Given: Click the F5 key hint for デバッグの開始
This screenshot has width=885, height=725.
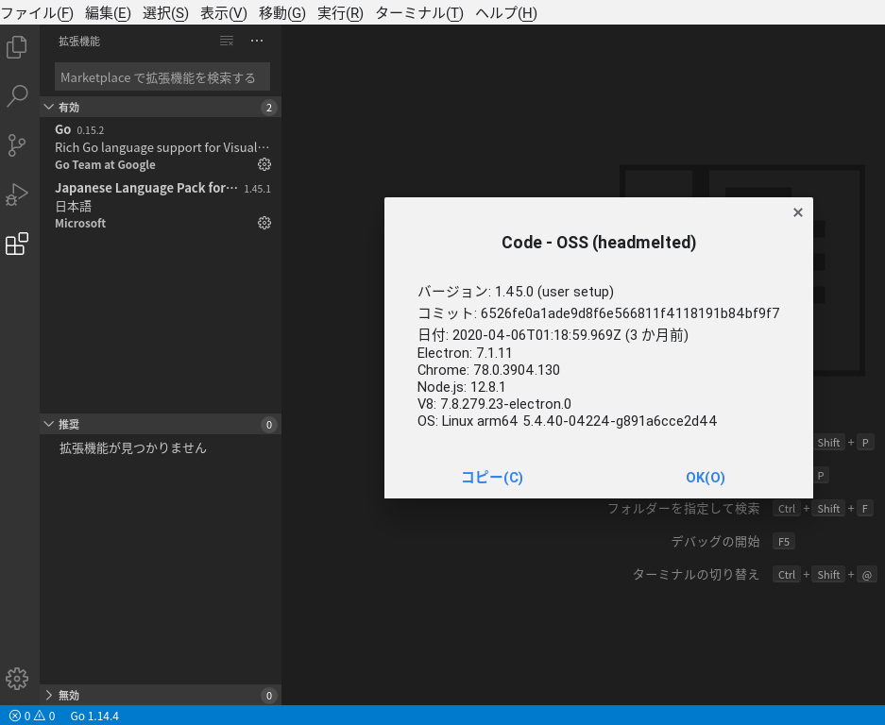Looking at the screenshot, I should 783,542.
